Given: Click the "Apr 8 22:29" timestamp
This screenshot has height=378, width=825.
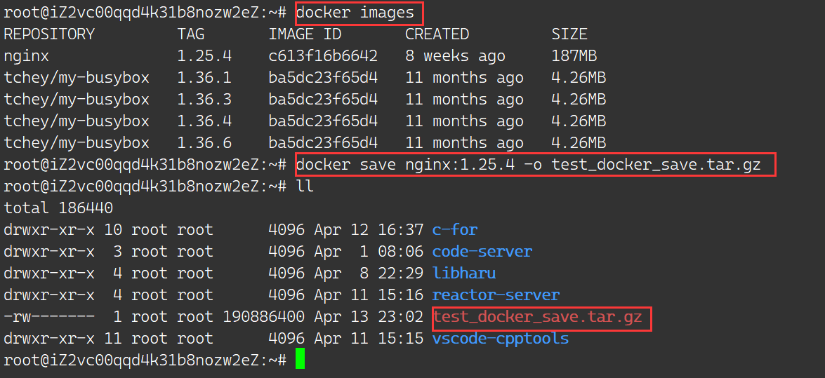Looking at the screenshot, I should tap(369, 273).
